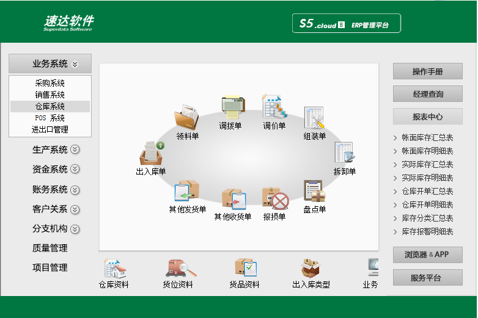Open the 出入库类型 box icon
Screen dimensions: 478x318
(311, 268)
